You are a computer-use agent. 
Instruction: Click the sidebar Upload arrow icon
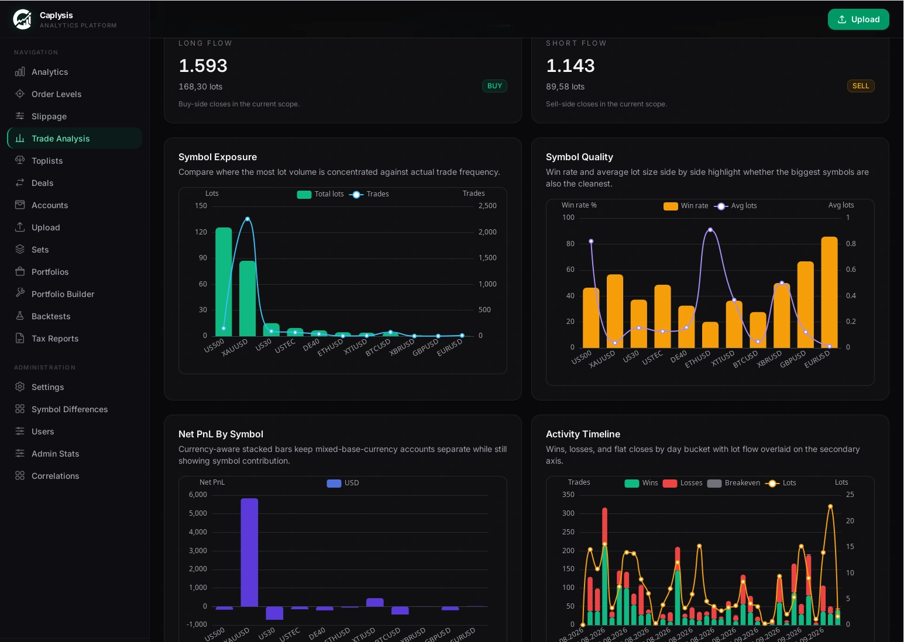(20, 227)
